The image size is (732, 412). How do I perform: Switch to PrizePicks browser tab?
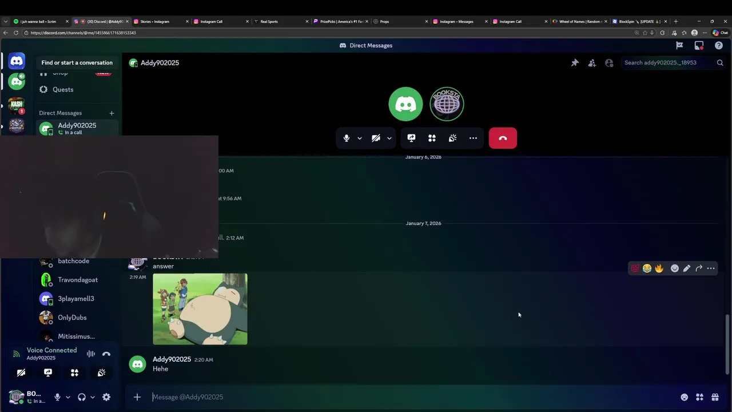coord(341,21)
